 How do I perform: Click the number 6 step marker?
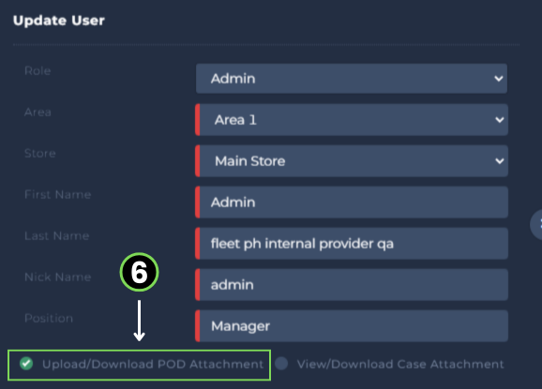pos(140,272)
